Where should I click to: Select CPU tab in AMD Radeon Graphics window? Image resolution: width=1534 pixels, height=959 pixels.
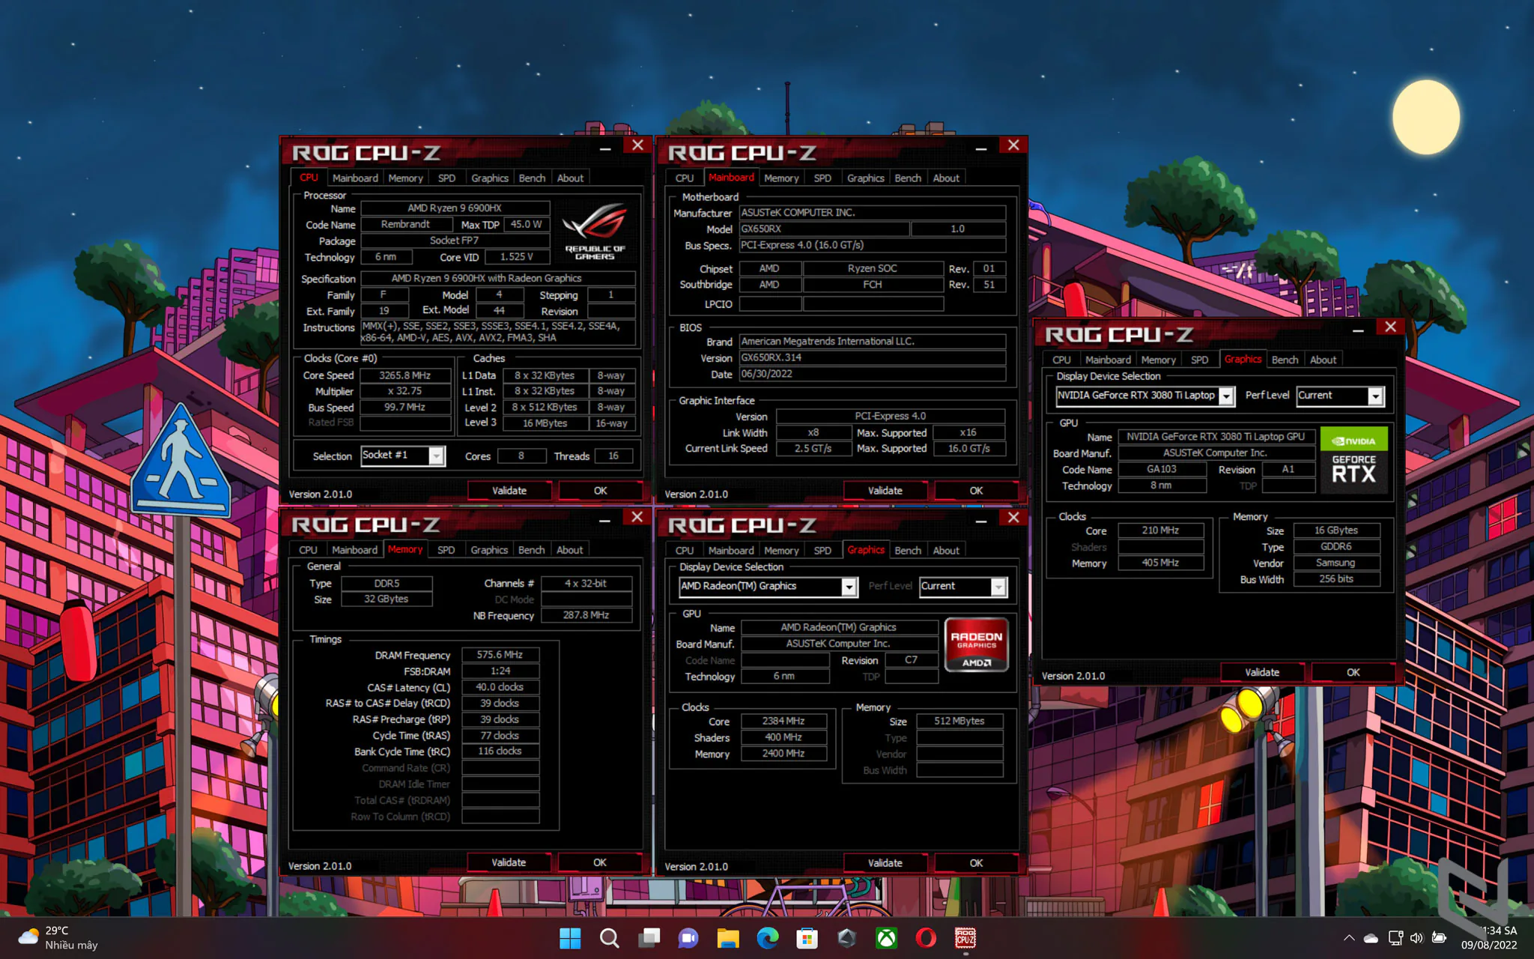tap(685, 551)
